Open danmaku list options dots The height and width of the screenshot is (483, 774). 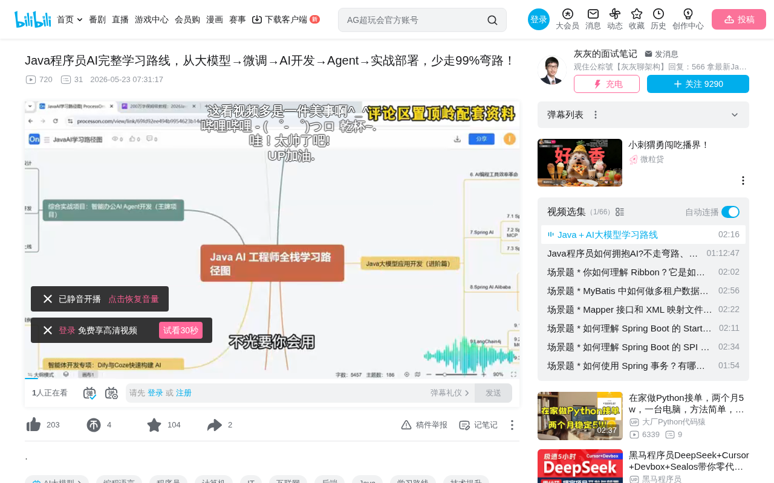[x=596, y=115]
